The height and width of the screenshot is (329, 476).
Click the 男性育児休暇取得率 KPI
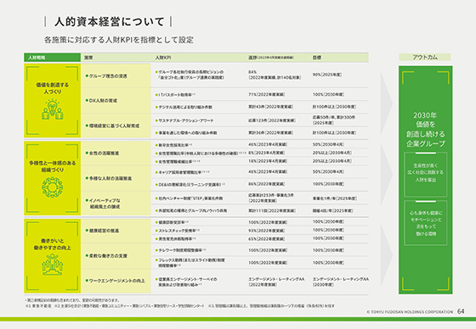(x=175, y=239)
